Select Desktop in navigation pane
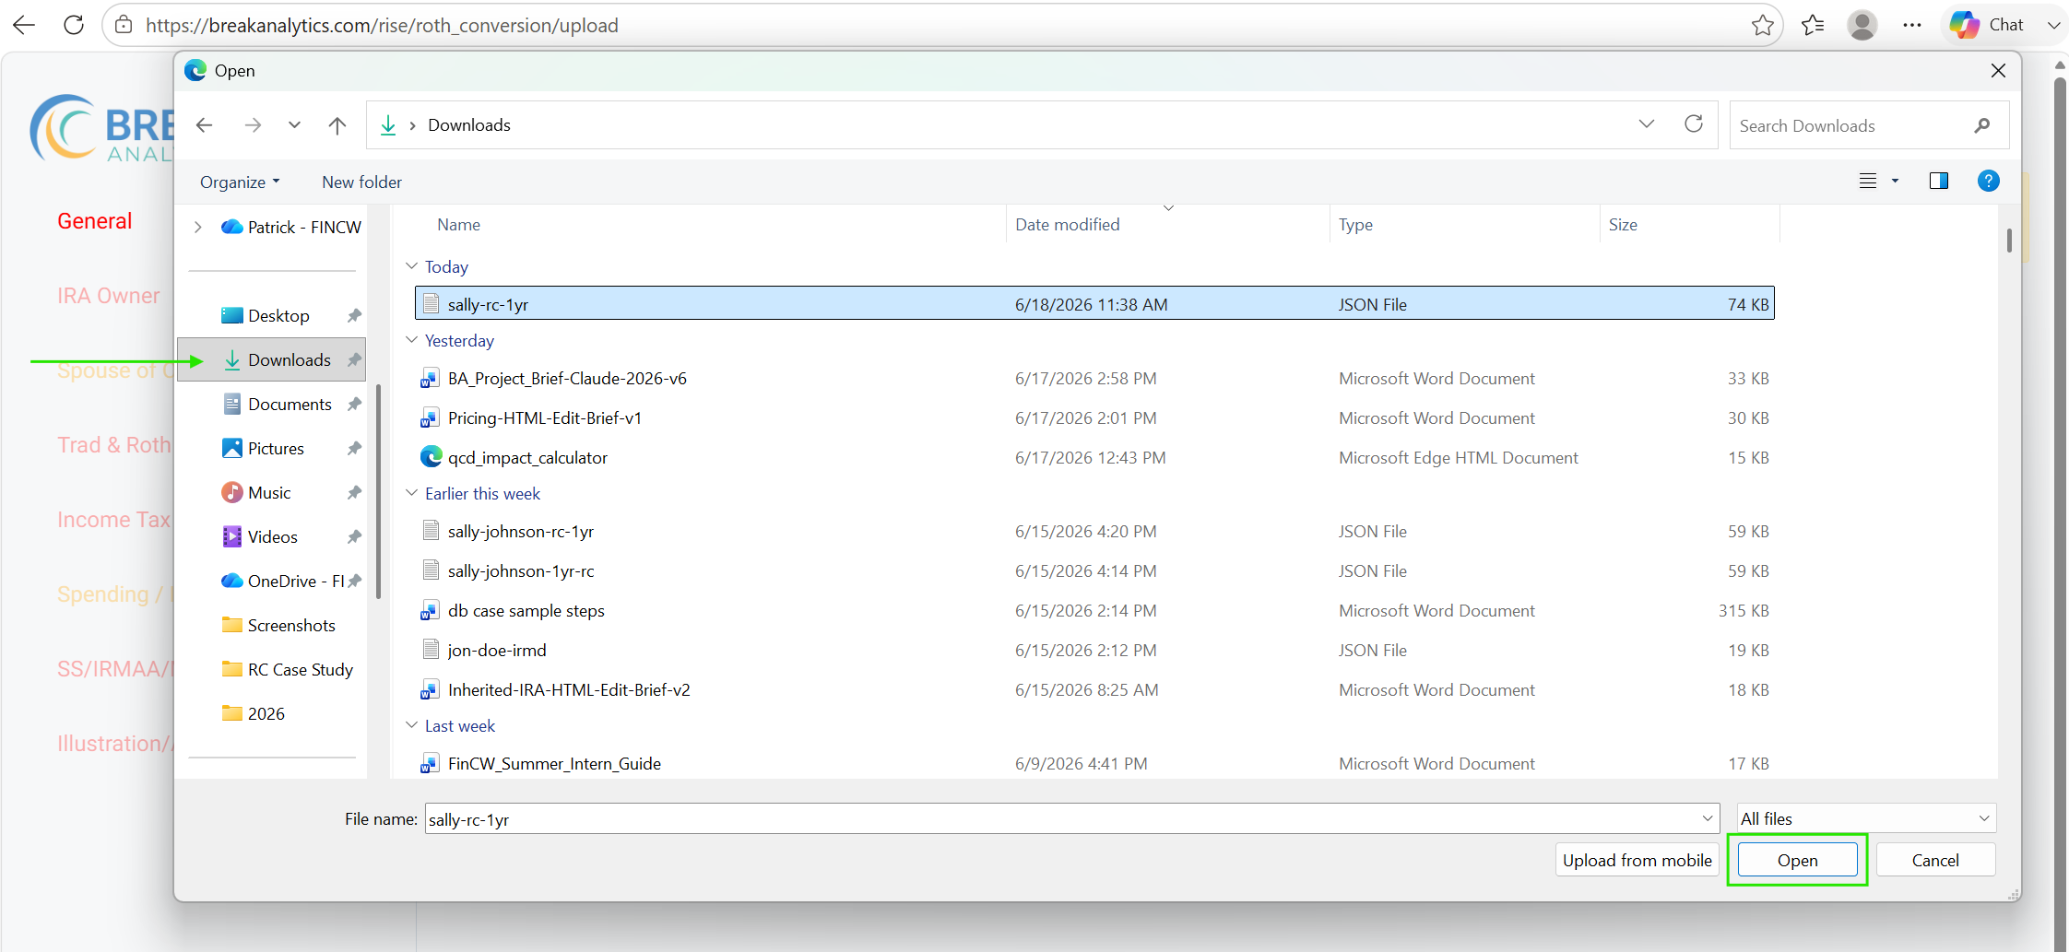This screenshot has width=2069, height=952. point(278,315)
